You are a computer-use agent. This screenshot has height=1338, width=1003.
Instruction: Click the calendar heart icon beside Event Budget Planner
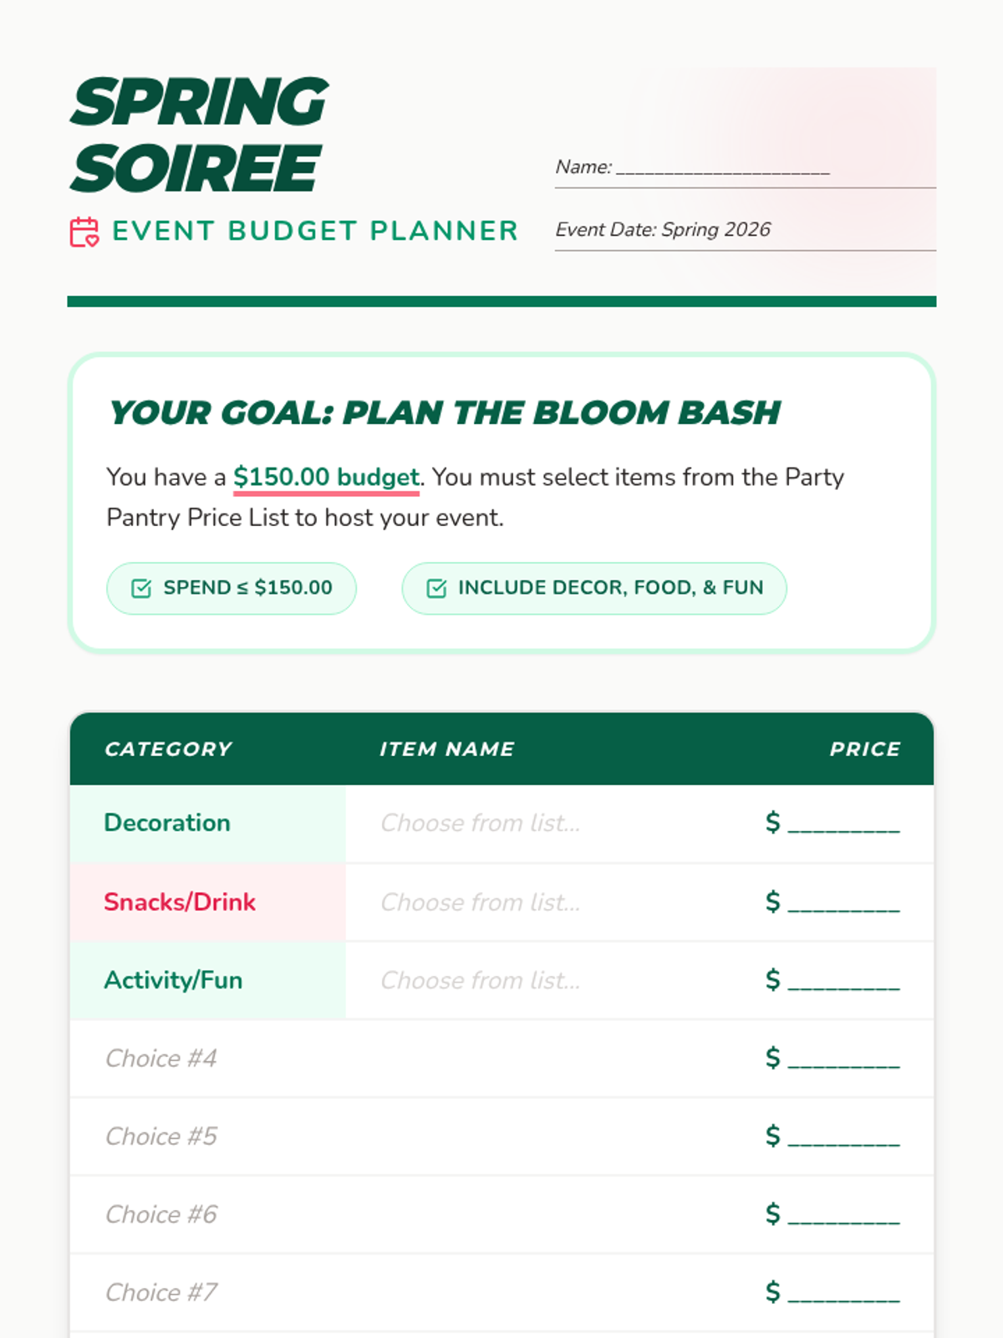[x=84, y=232]
